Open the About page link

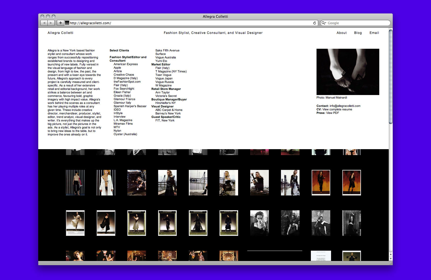pos(342,33)
